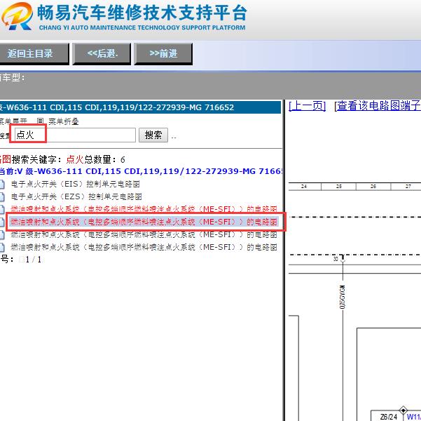The image size is (421, 421).
Task: Go back with the <<后退 button
Action: tap(102, 54)
